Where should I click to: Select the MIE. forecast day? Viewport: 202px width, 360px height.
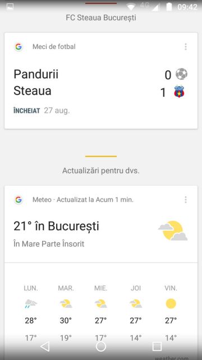tap(101, 313)
